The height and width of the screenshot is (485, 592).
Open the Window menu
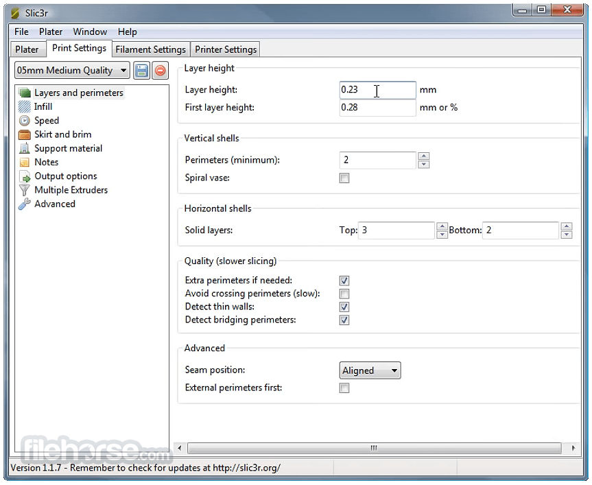click(x=90, y=32)
